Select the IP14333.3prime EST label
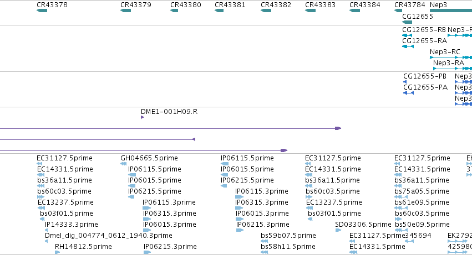 (x=72, y=225)
